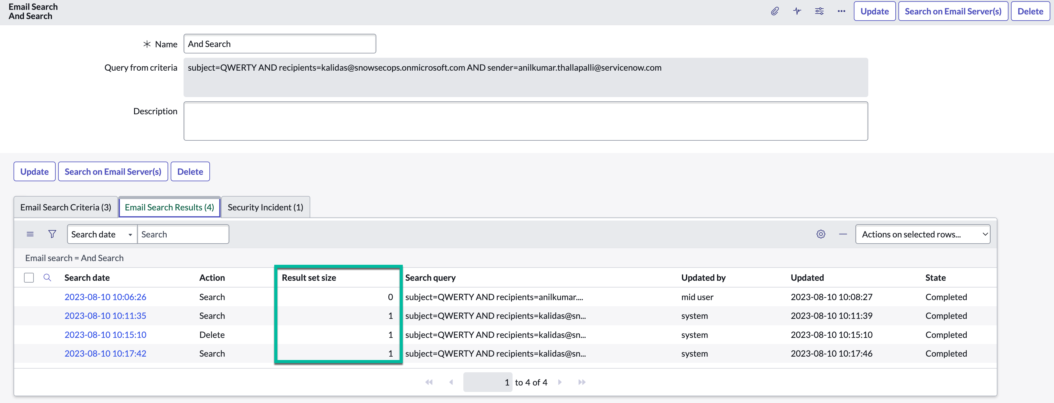This screenshot has height=403, width=1054.
Task: Sort by the Search query column header
Action: coord(430,277)
